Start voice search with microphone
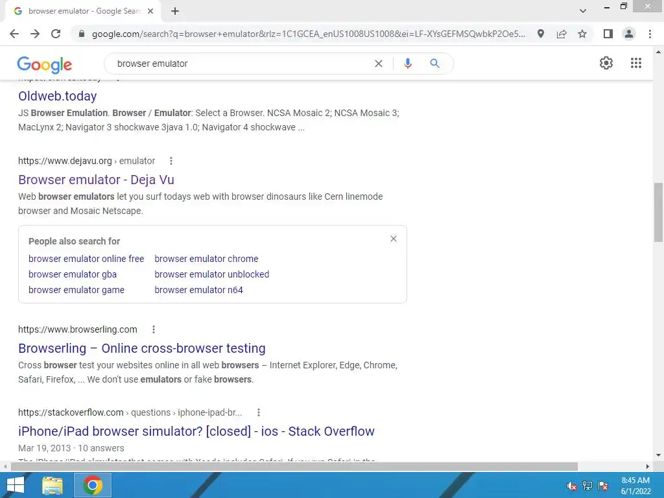Viewport: 664px width, 498px height. click(x=407, y=64)
